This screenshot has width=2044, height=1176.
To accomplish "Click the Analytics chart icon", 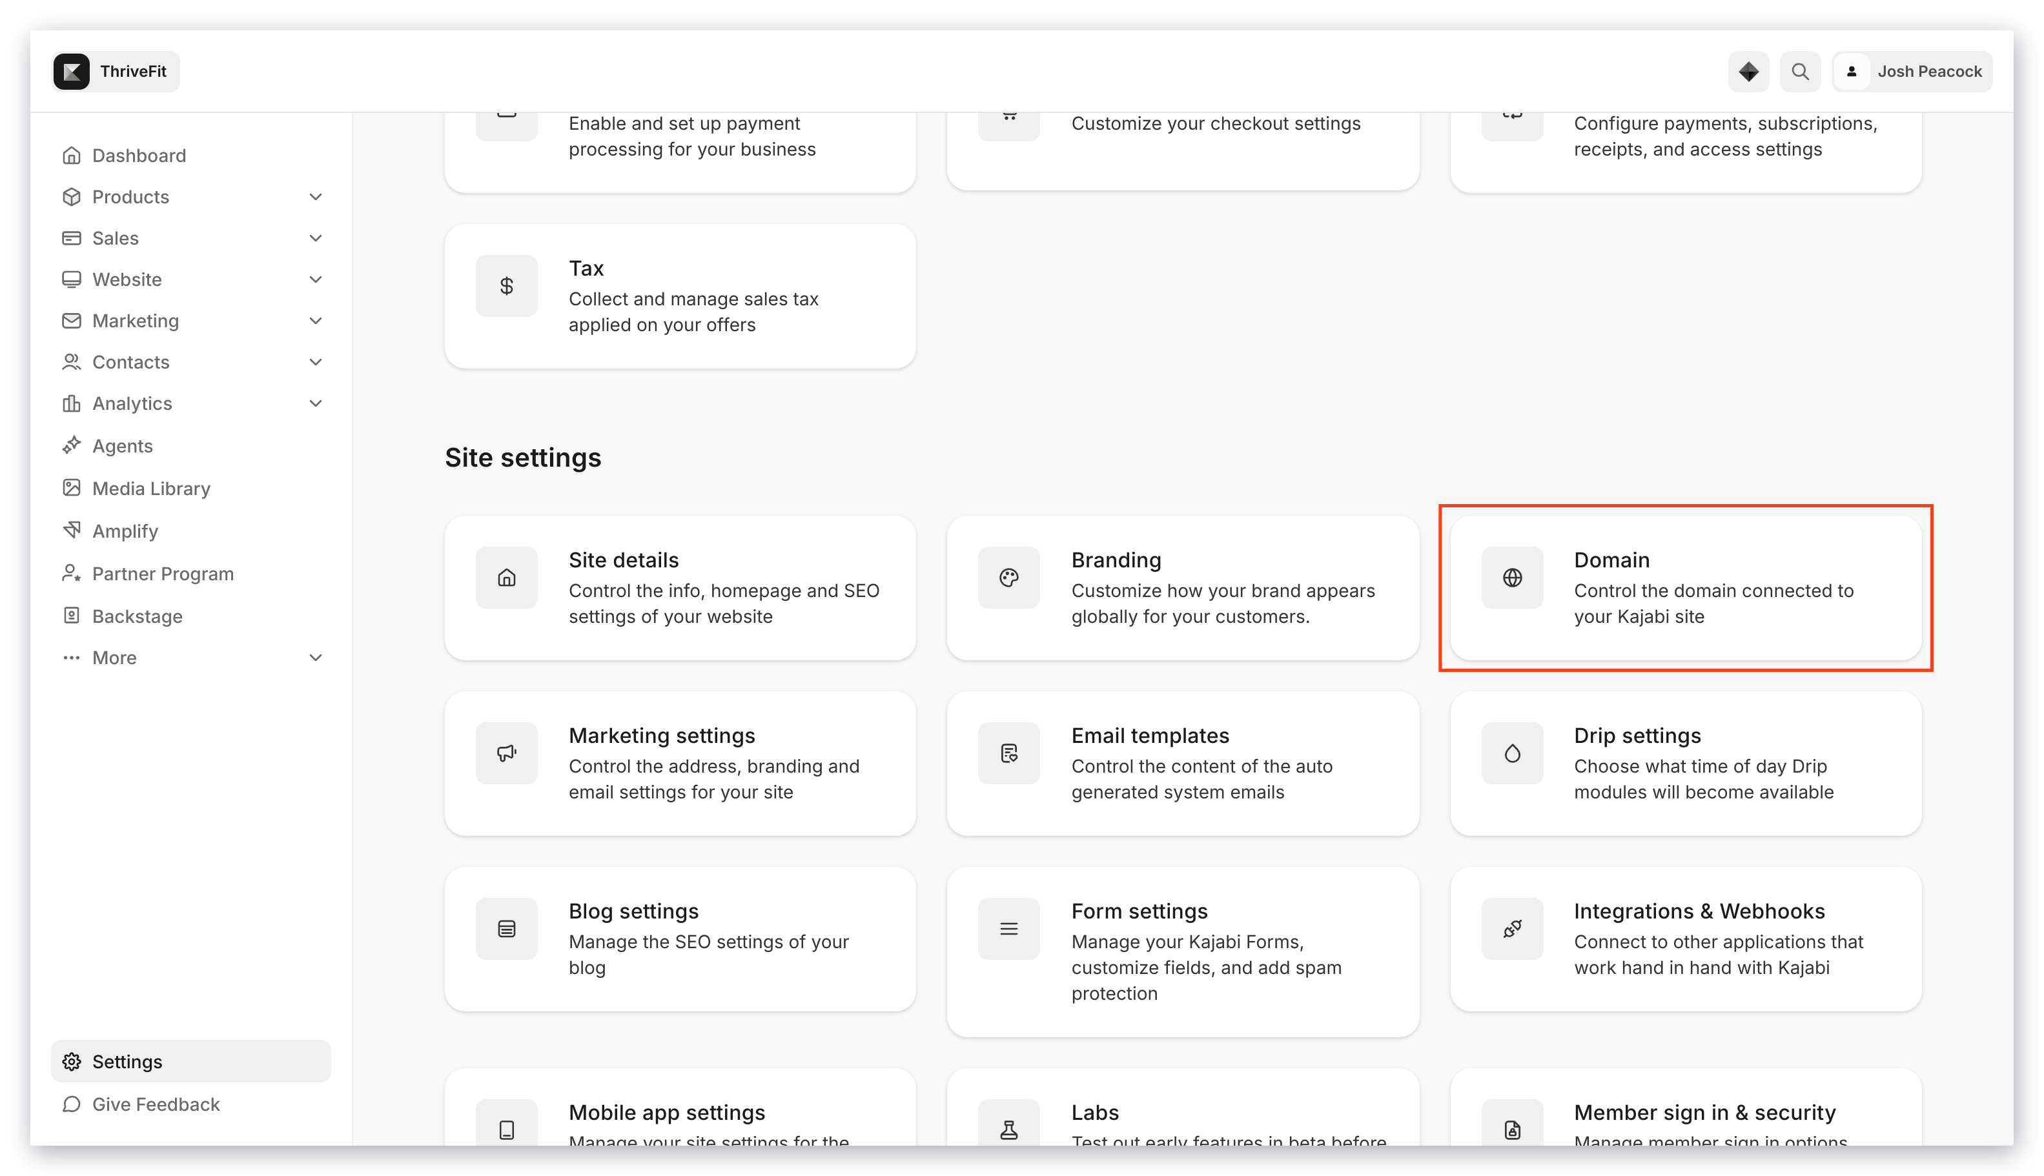I will click(x=71, y=403).
